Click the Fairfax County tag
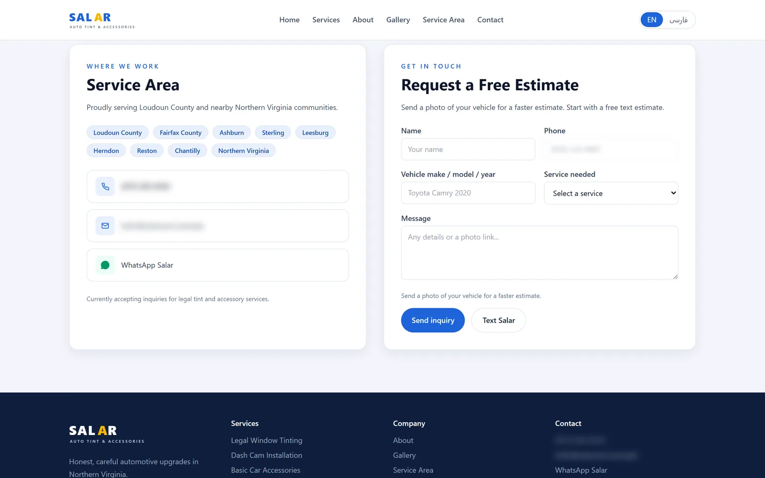This screenshot has height=478, width=765. point(181,132)
